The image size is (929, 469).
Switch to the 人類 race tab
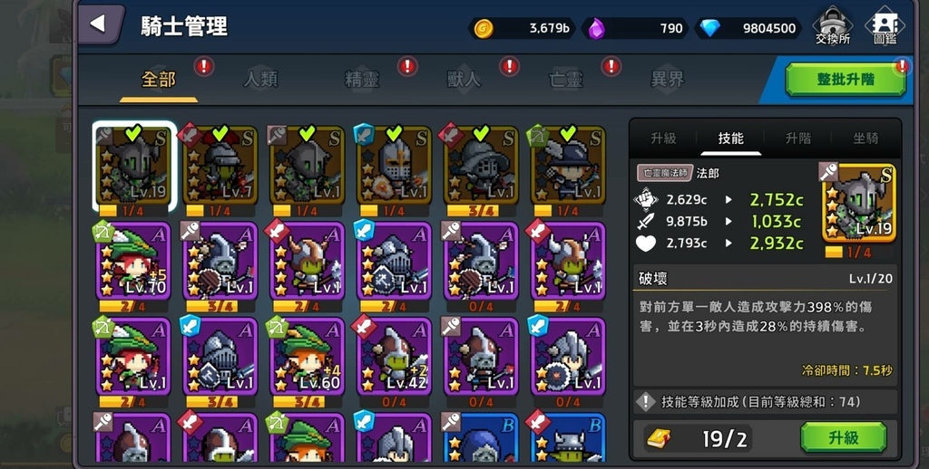tap(260, 80)
